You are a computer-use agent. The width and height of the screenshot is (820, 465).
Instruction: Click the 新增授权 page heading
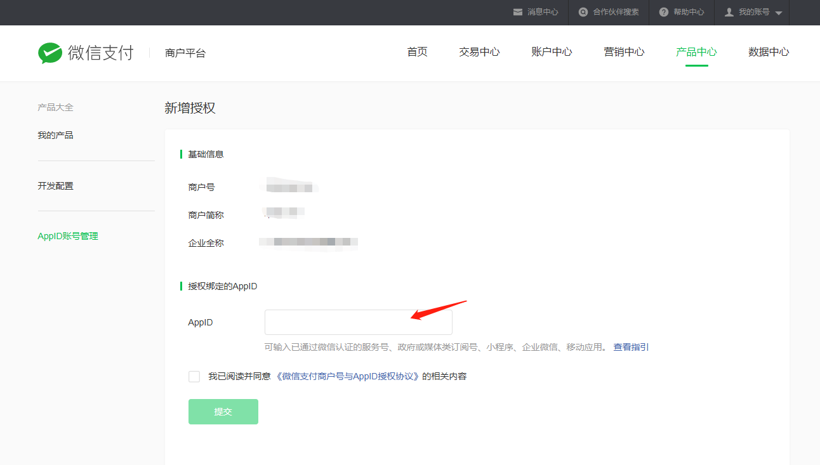(190, 108)
